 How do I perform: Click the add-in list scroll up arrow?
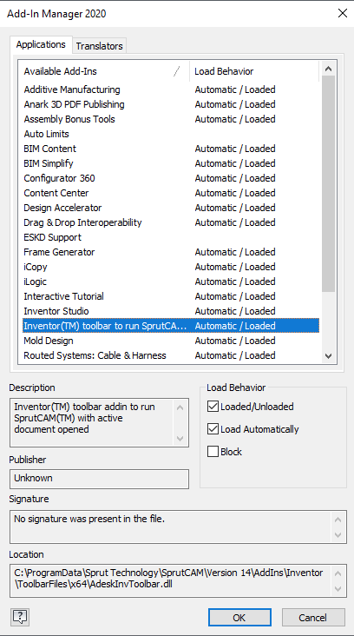point(329,69)
